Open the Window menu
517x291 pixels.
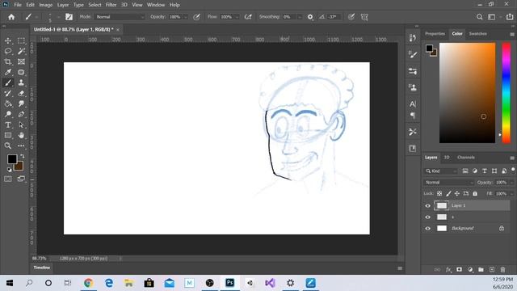[156, 5]
